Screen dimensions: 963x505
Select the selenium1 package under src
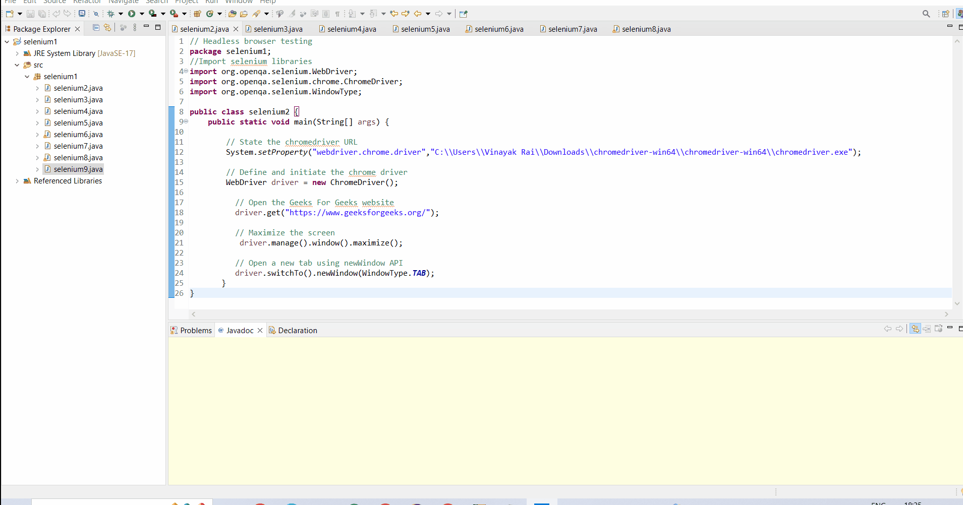pos(60,77)
